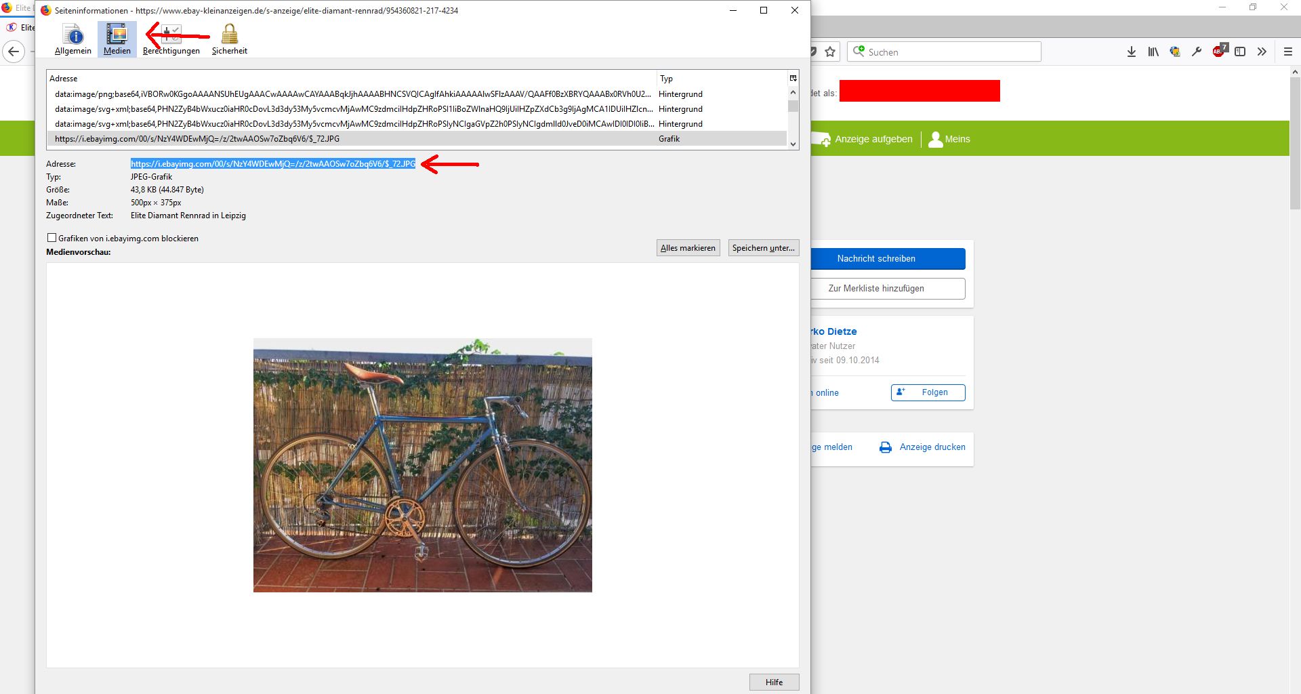
Task: Click the Anzeige drucken link
Action: pyautogui.click(x=932, y=447)
